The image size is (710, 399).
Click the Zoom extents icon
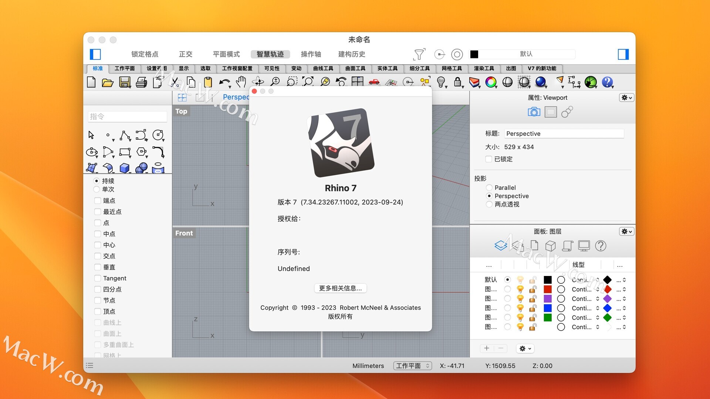pos(308,82)
